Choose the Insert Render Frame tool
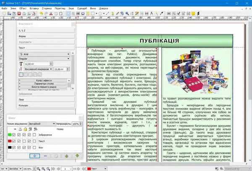The height and width of the screenshot is (171, 252). coord(83,13)
